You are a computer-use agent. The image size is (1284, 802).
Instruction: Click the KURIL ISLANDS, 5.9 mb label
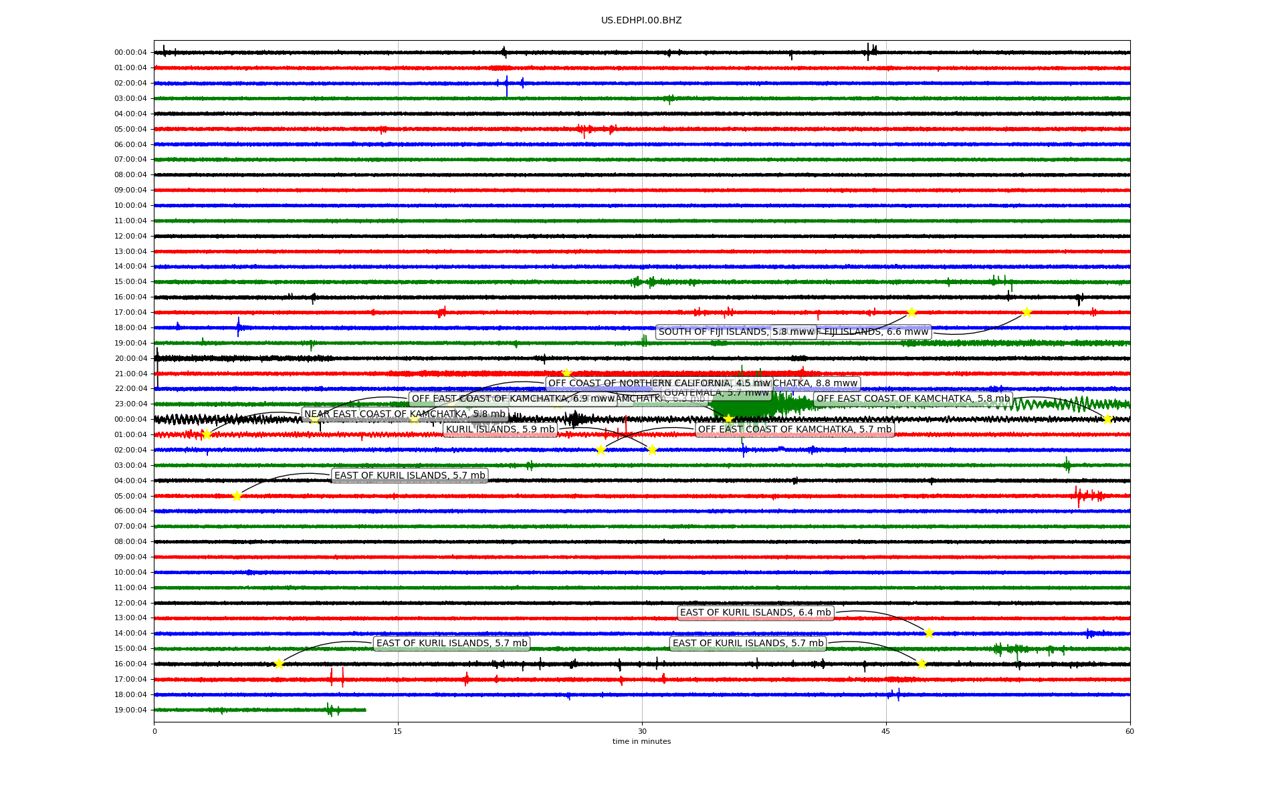point(500,430)
